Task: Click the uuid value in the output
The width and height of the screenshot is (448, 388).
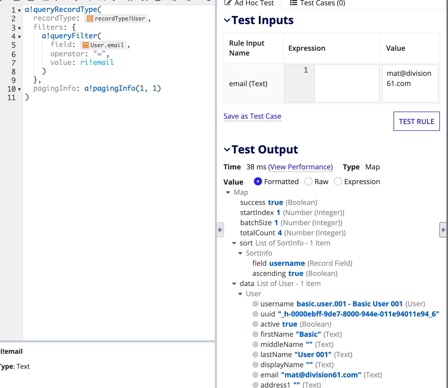Action: pyautogui.click(x=358, y=314)
